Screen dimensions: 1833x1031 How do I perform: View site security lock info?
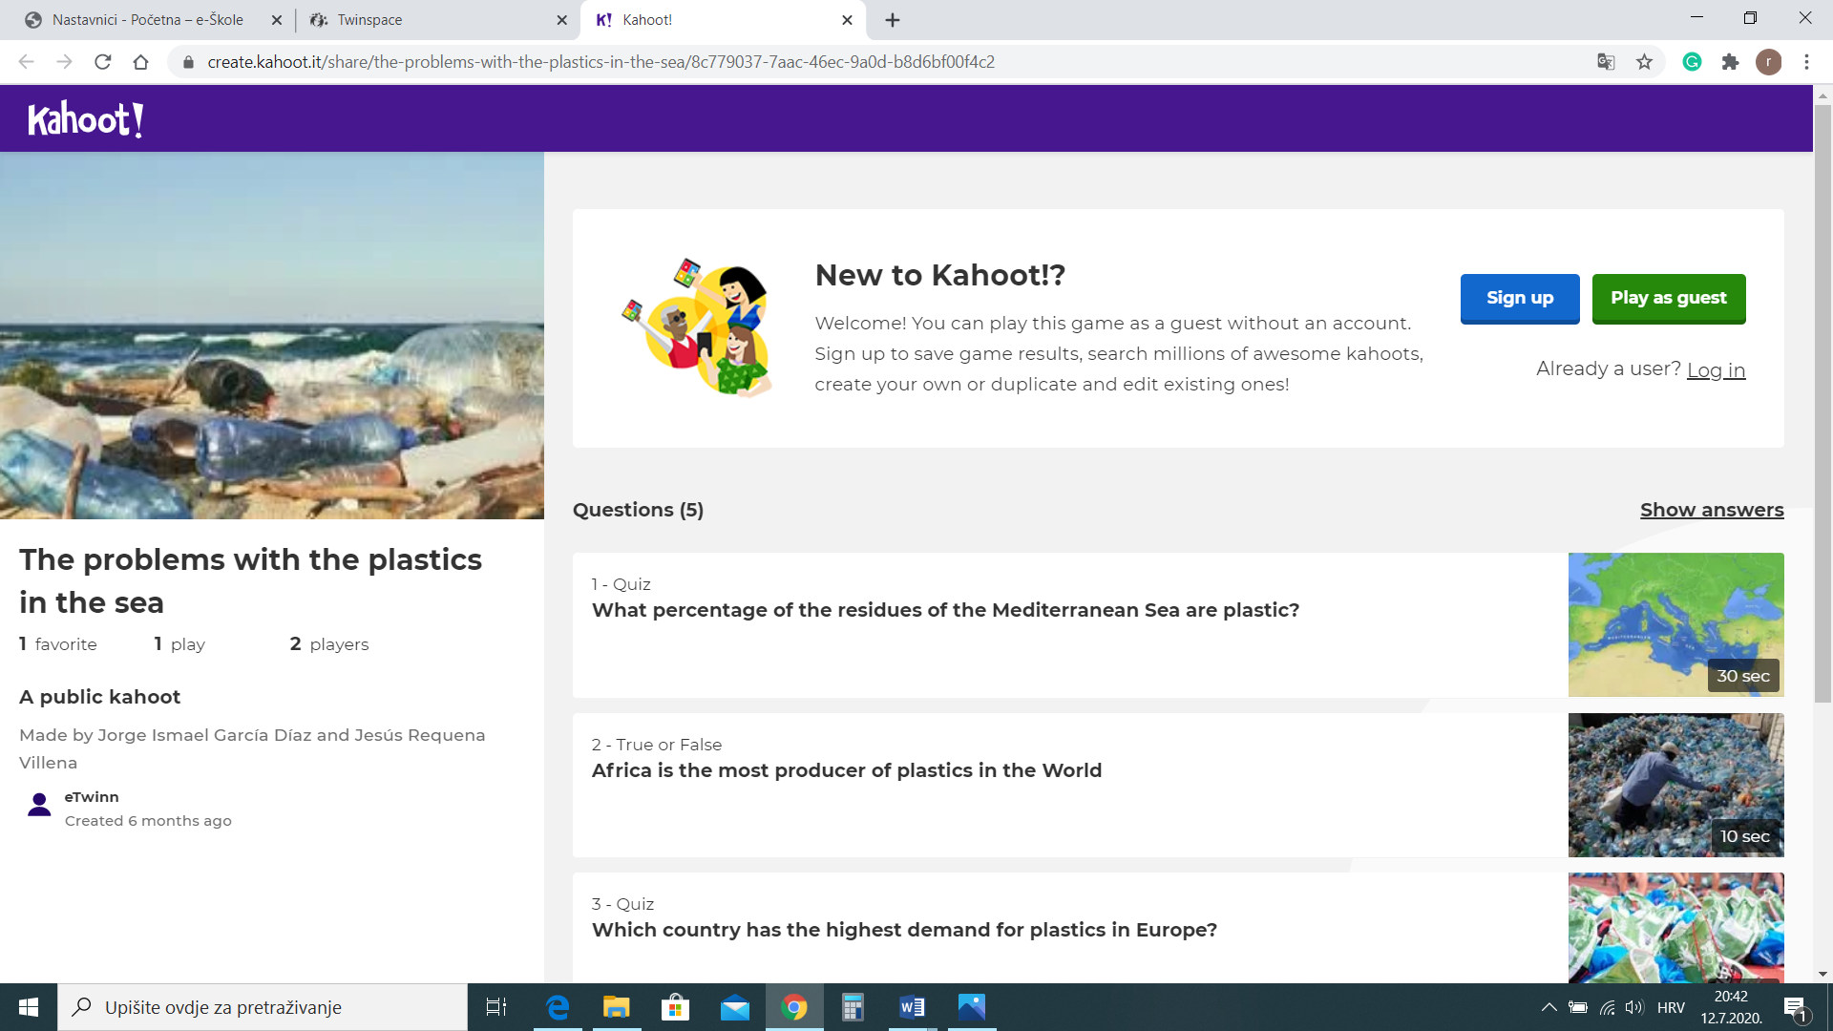[188, 62]
